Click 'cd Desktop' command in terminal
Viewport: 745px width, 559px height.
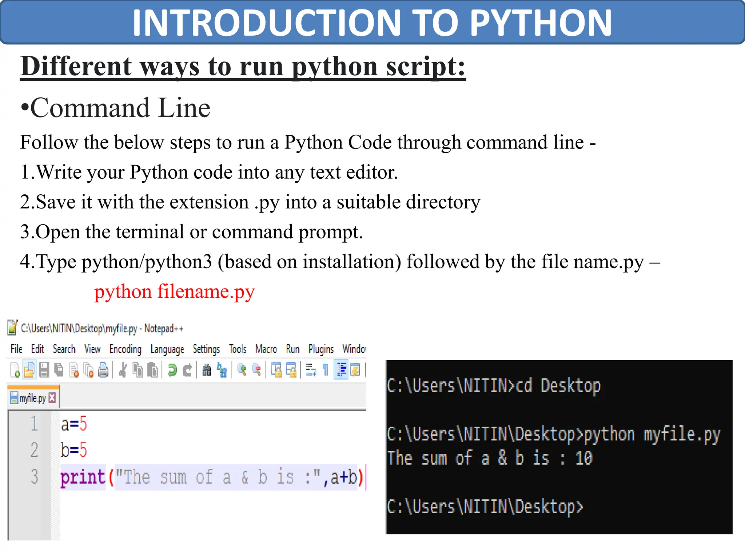pyautogui.click(x=558, y=385)
